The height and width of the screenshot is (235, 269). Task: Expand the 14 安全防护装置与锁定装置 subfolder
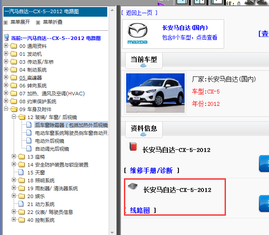[x=14, y=164]
